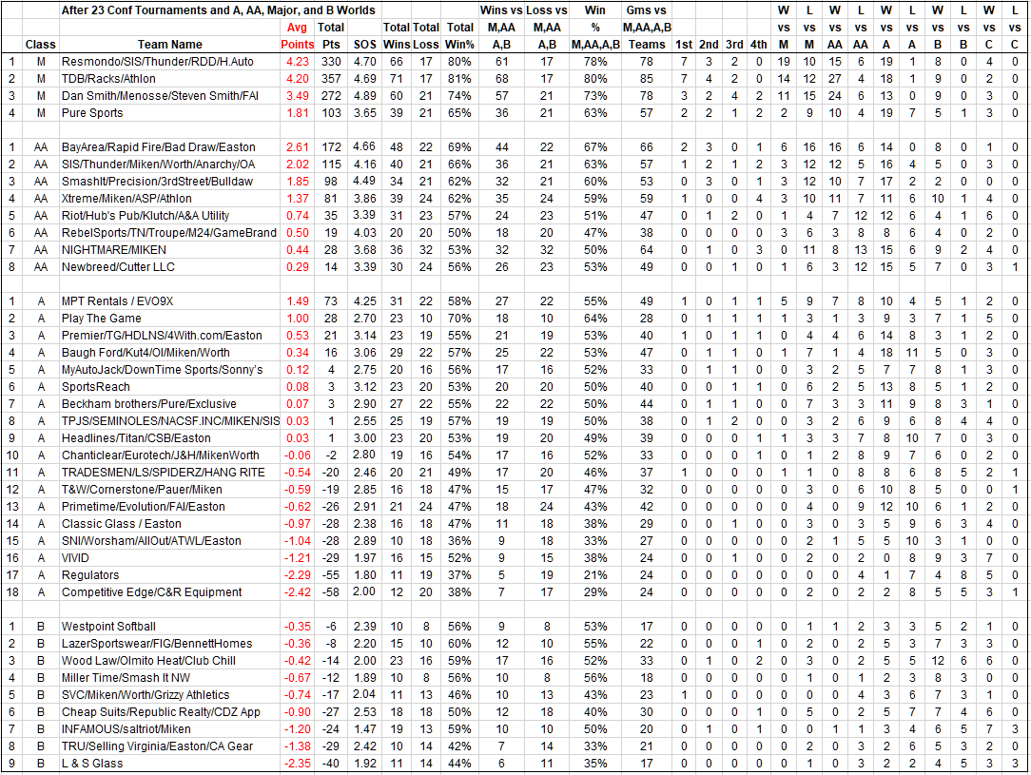The image size is (1031, 775).
Task: Select the '1st' column header
Action: [684, 45]
